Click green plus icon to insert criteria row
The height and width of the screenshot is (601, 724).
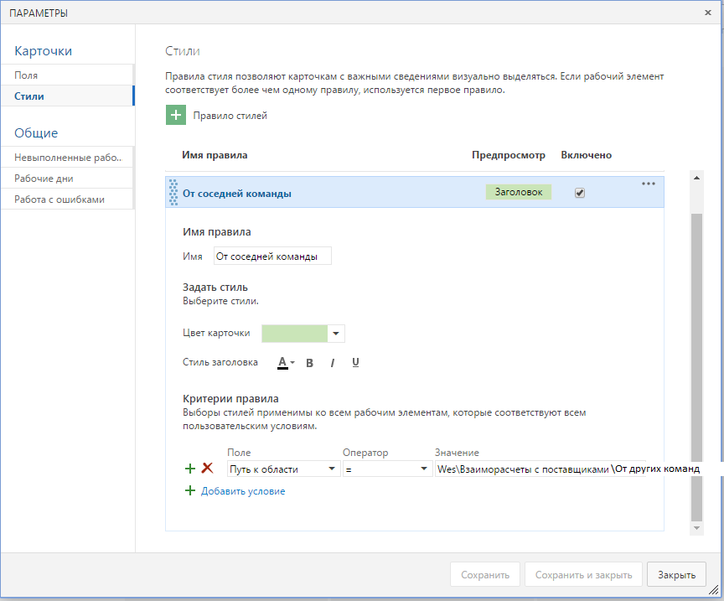(x=190, y=469)
